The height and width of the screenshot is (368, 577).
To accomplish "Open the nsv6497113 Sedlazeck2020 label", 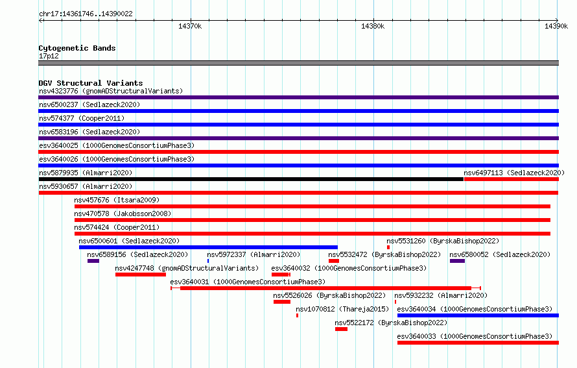I will tap(514, 173).
